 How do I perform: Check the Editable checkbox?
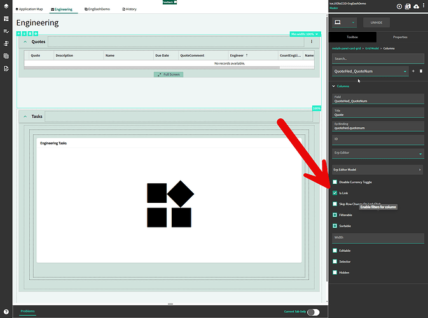(335, 251)
